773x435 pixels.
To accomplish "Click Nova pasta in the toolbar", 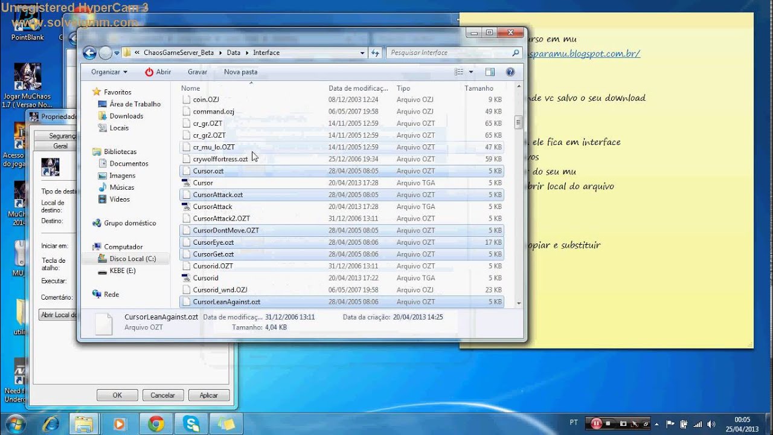I will [x=241, y=72].
